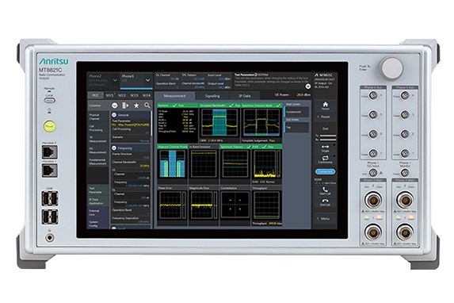Open the Throughput graph tile
This screenshot has width=454, height=303.
(x=267, y=205)
